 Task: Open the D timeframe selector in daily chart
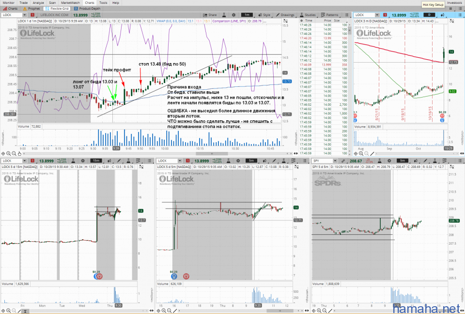click(429, 15)
